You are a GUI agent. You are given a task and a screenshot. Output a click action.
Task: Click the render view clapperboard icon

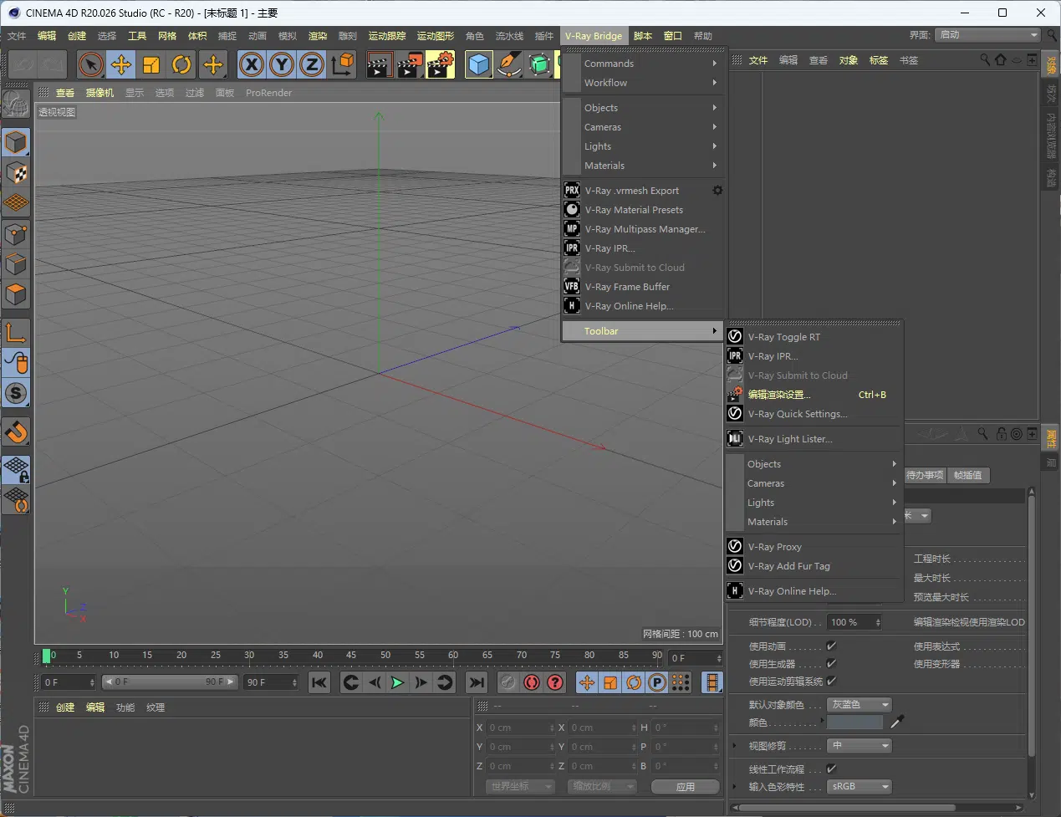tap(379, 64)
